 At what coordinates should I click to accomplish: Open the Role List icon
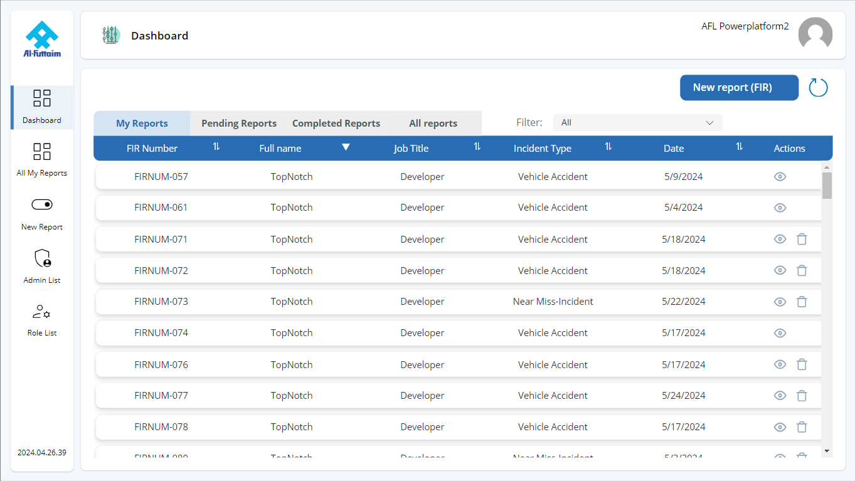click(42, 312)
